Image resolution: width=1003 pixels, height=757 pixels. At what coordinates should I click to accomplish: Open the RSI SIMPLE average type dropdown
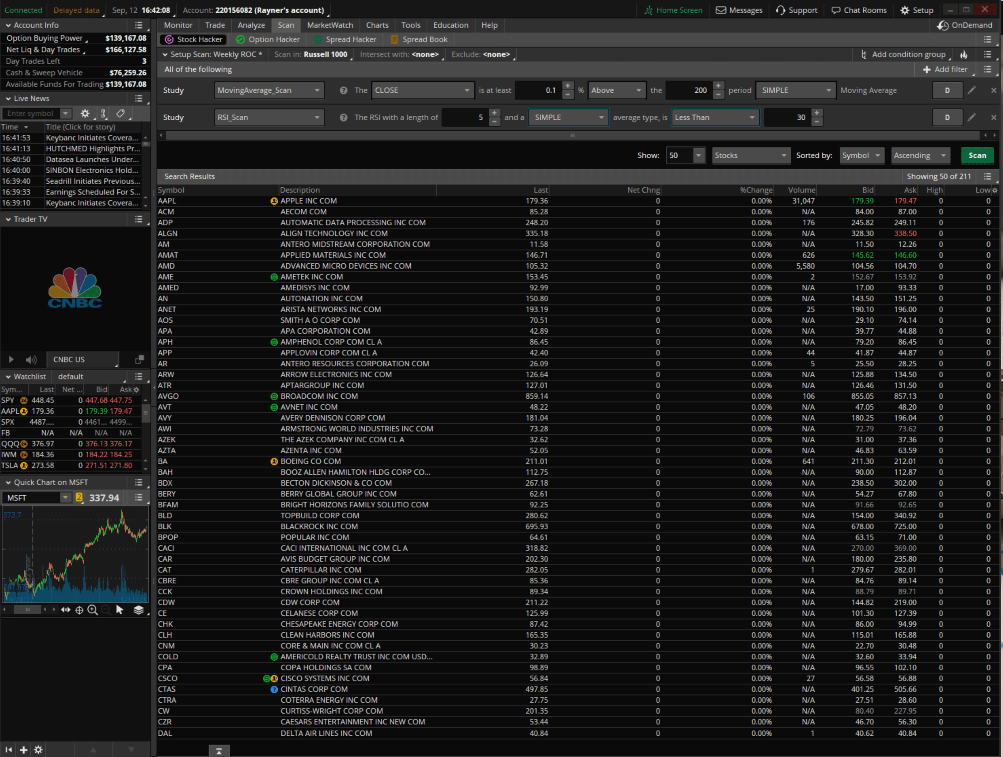(x=569, y=118)
